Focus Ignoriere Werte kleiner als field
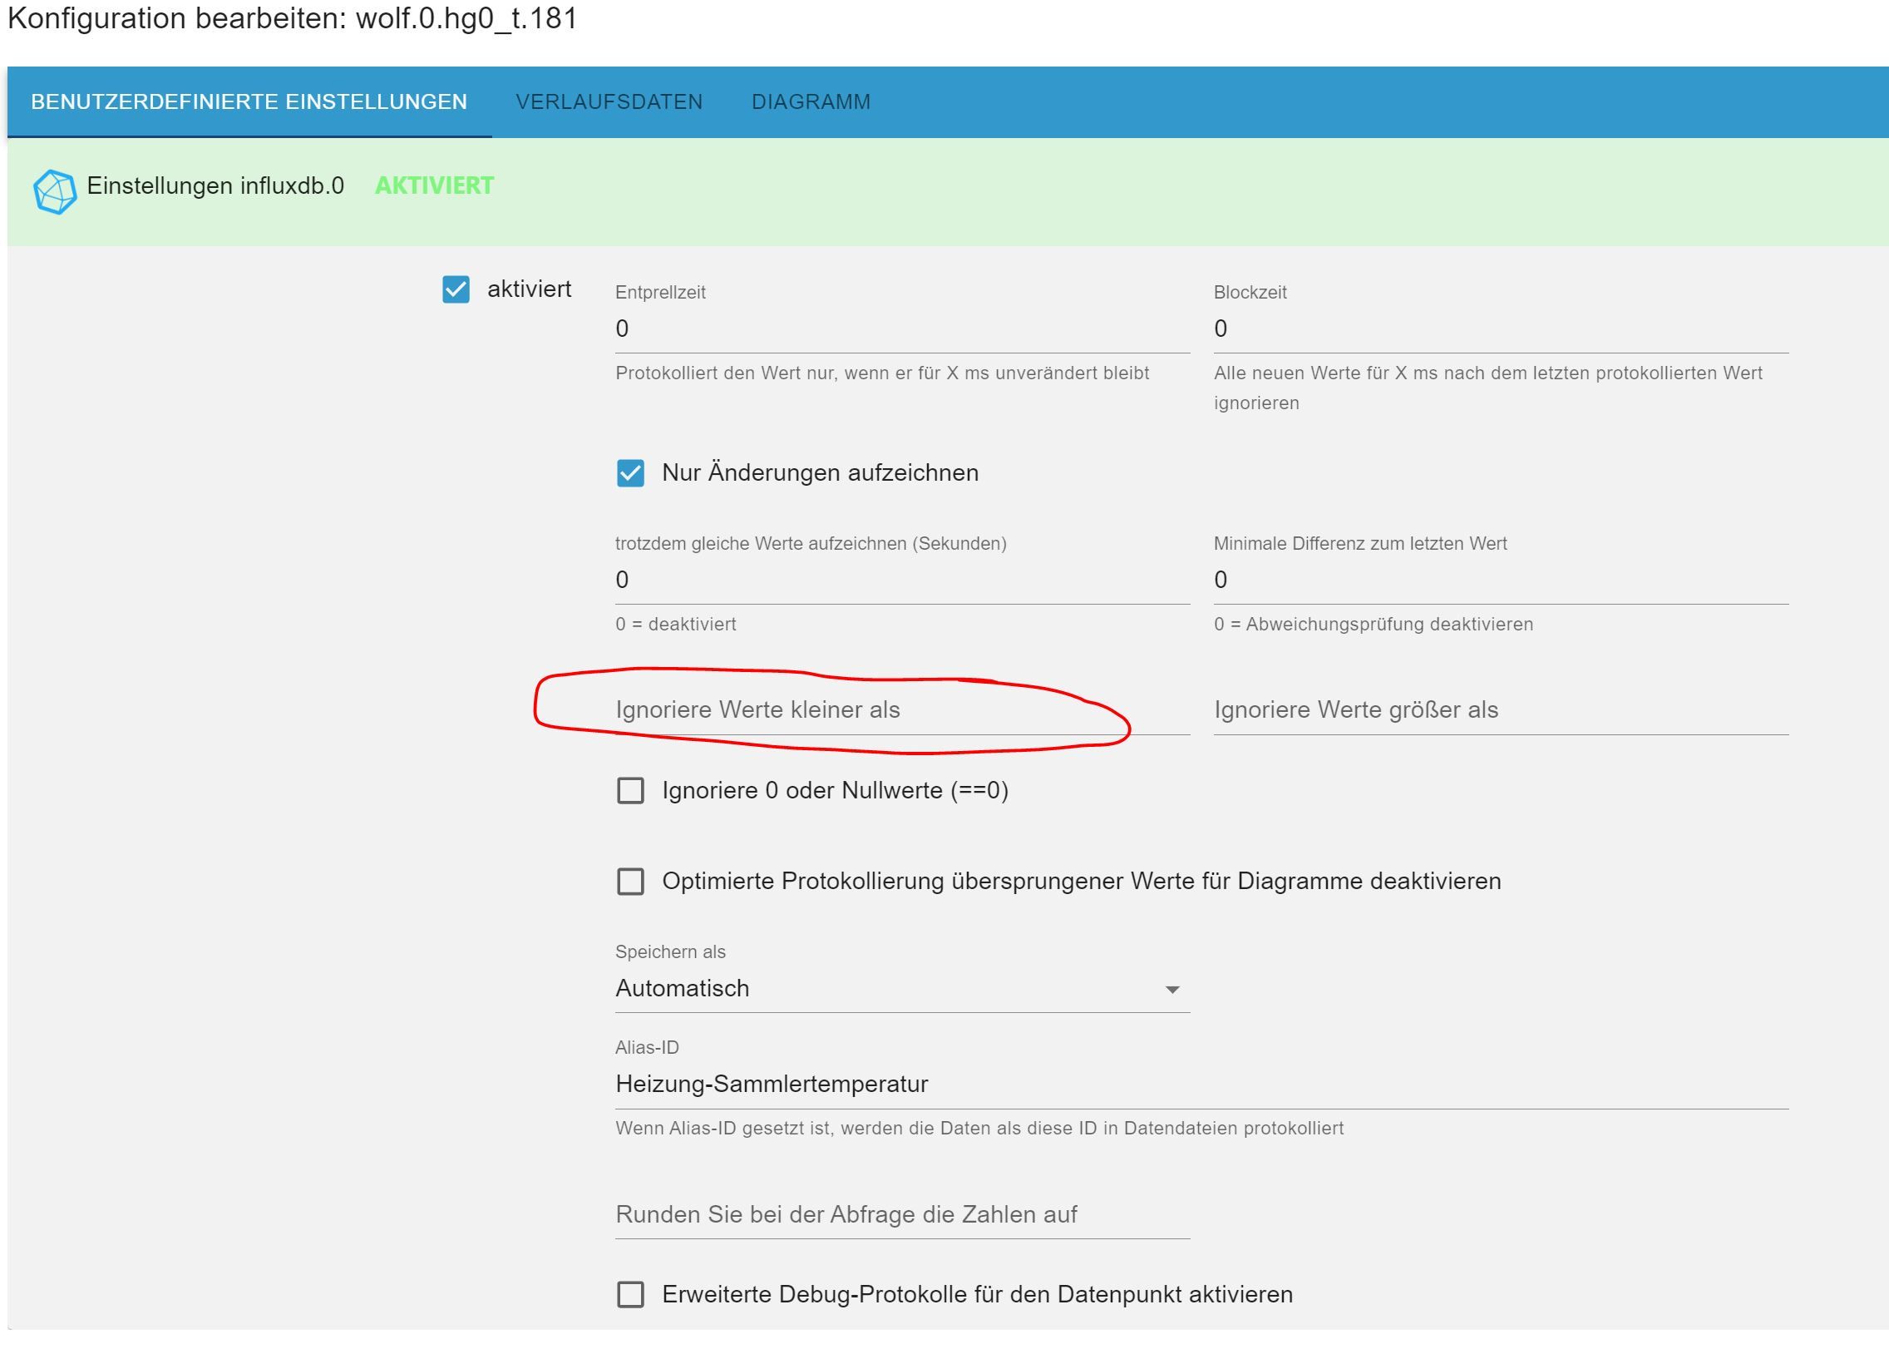Image resolution: width=1889 pixels, height=1349 pixels. 902,710
